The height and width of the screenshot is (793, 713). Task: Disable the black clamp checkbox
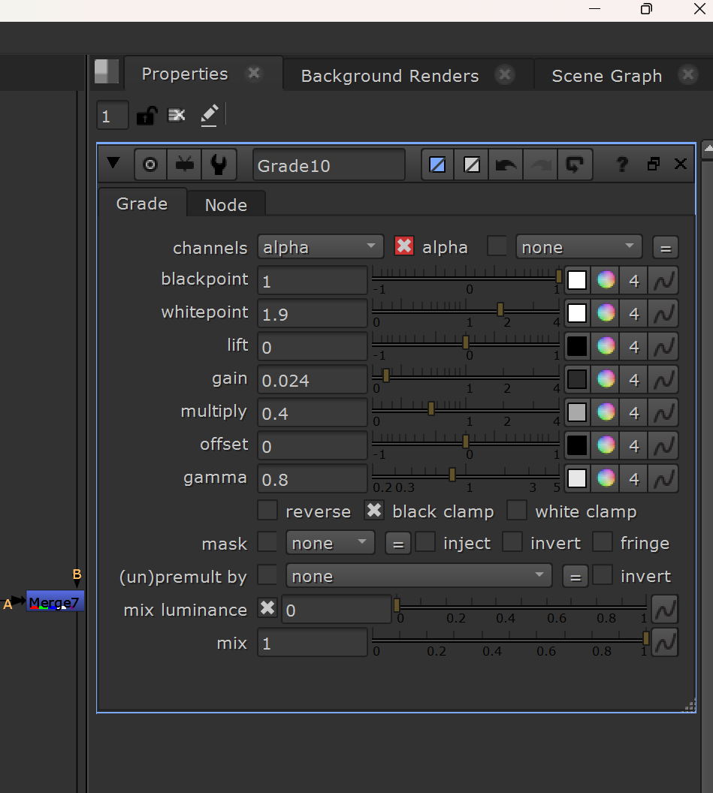tap(374, 511)
